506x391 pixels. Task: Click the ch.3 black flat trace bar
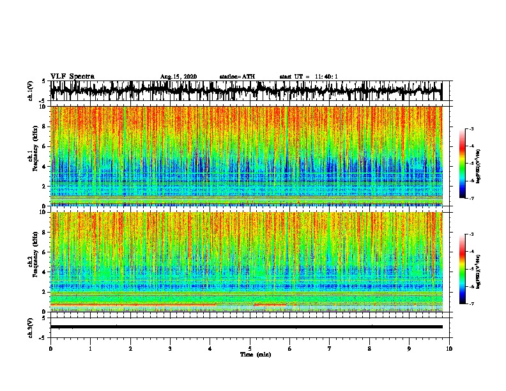pyautogui.click(x=246, y=327)
